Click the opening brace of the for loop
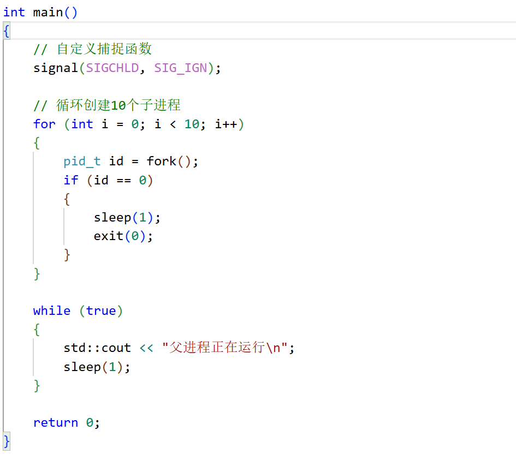Viewport: 516px width, 460px height. 37,144
